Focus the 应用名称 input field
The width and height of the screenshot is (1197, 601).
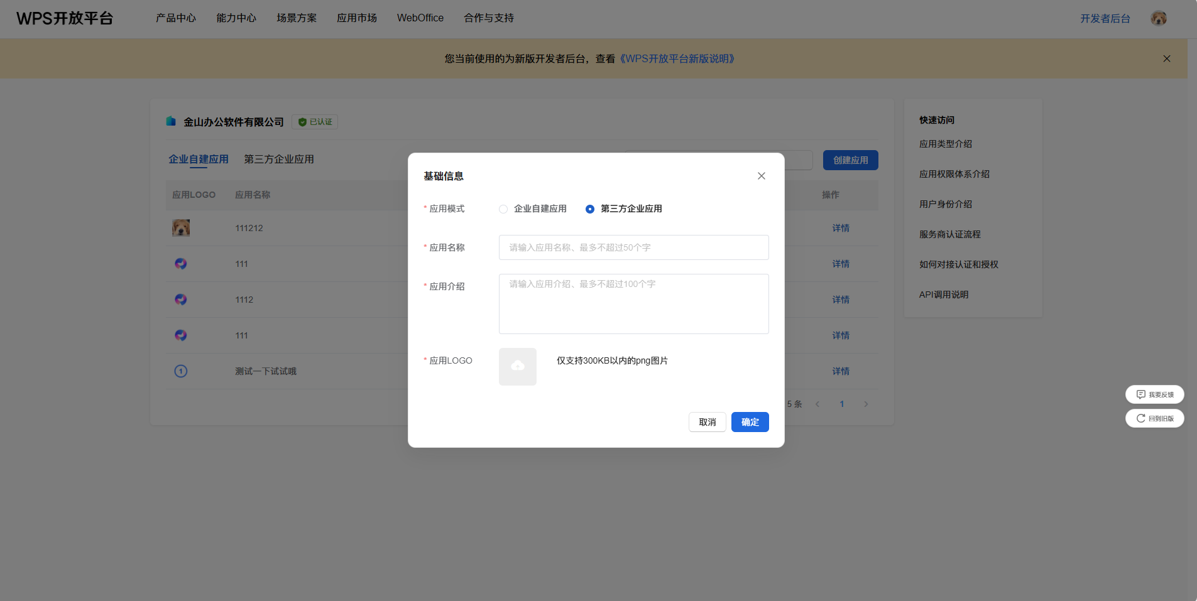[633, 247]
